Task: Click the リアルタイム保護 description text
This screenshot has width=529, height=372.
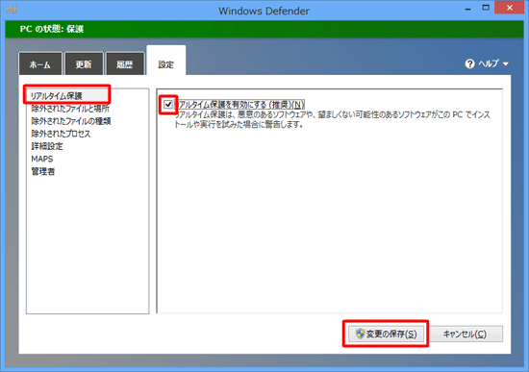Action: point(332,120)
